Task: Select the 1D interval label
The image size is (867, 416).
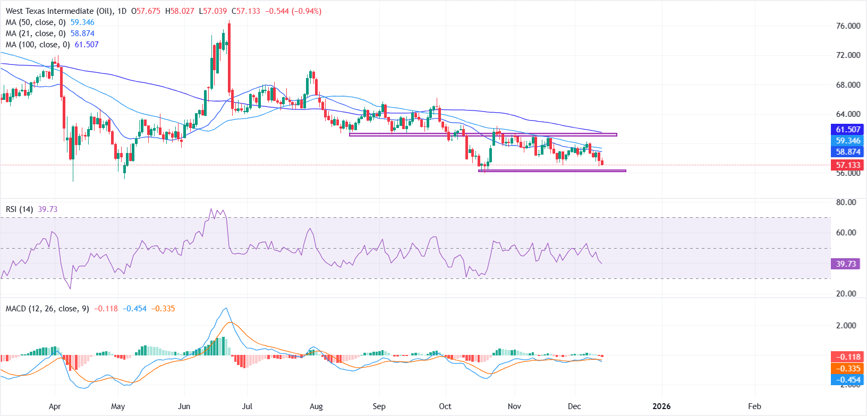Action: coord(122,11)
